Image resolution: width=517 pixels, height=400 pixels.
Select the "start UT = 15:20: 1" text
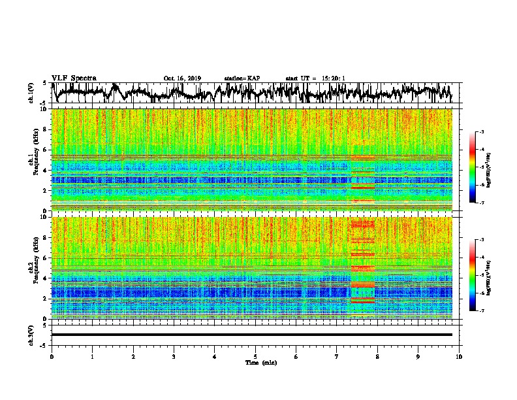point(315,78)
